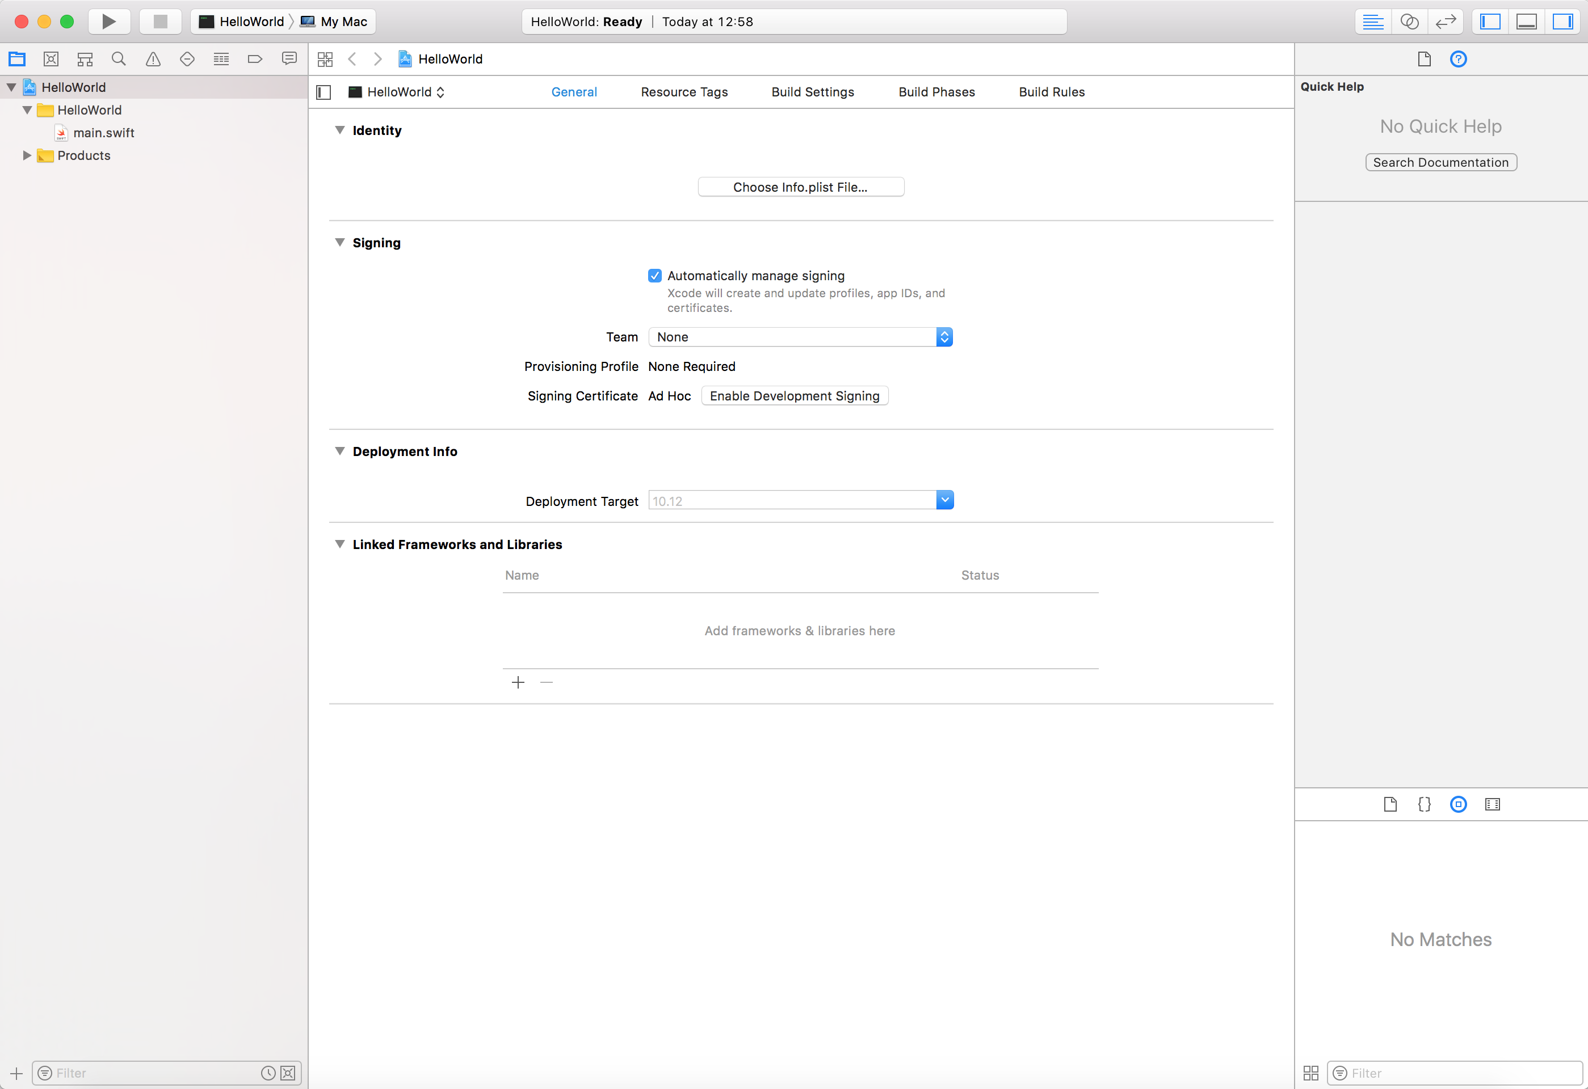Screen dimensions: 1588x1089
Task: Add new file with plus in navigator
Action: point(16,1073)
